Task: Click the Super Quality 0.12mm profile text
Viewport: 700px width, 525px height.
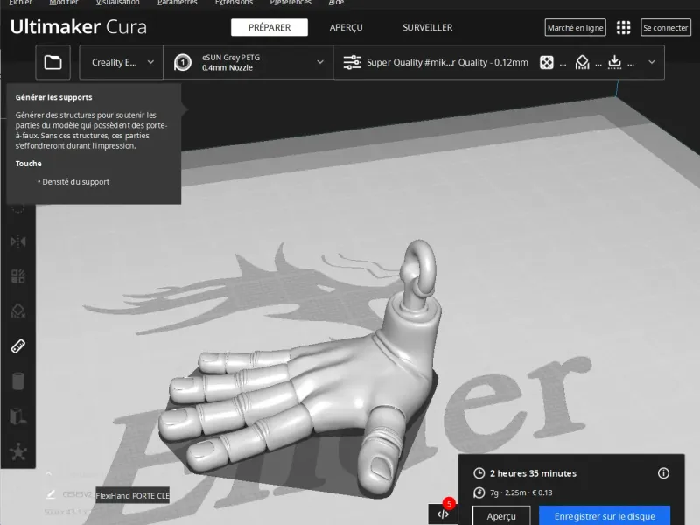Action: click(x=447, y=62)
